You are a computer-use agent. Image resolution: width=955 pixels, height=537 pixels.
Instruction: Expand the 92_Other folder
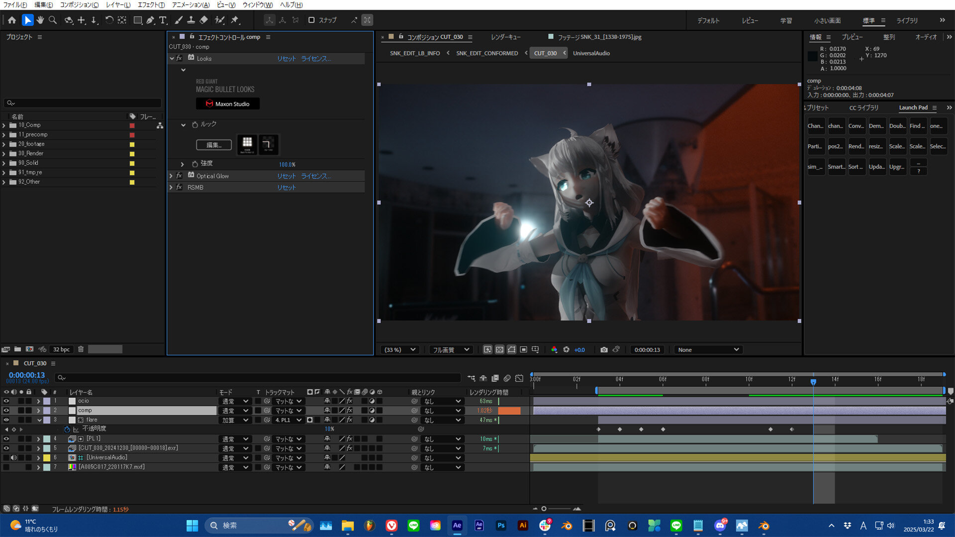(x=4, y=182)
